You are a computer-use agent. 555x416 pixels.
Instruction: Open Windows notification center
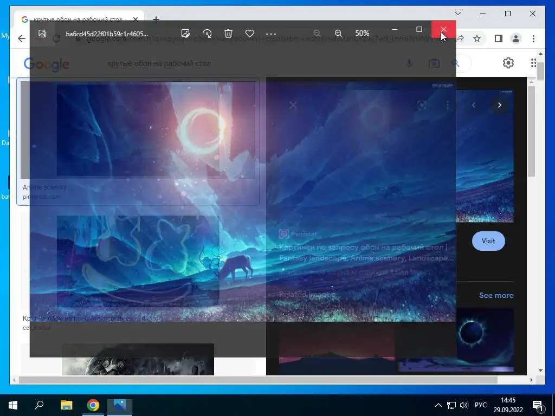tap(538, 405)
